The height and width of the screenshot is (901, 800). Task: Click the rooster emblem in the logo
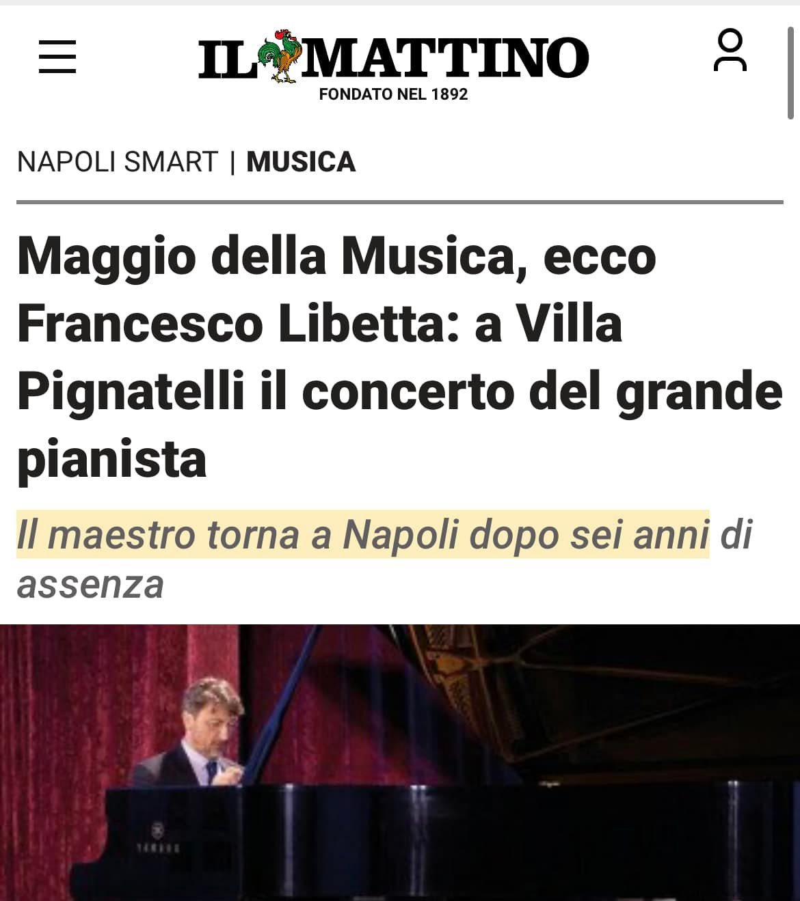point(280,56)
